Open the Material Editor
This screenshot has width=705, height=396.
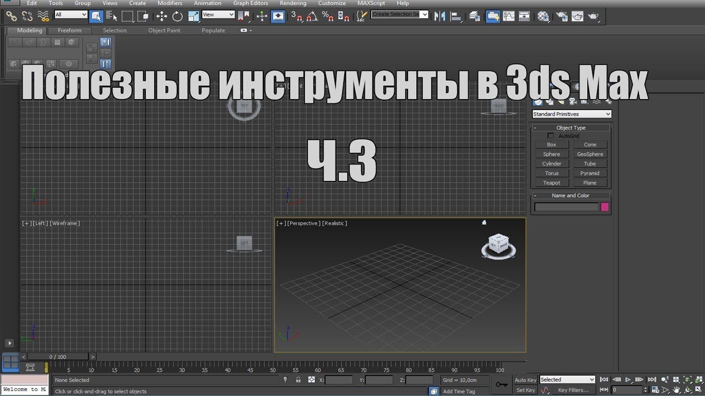click(543, 16)
